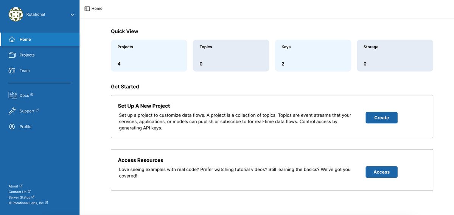
Task: Click the Team people icon
Action: [12, 71]
